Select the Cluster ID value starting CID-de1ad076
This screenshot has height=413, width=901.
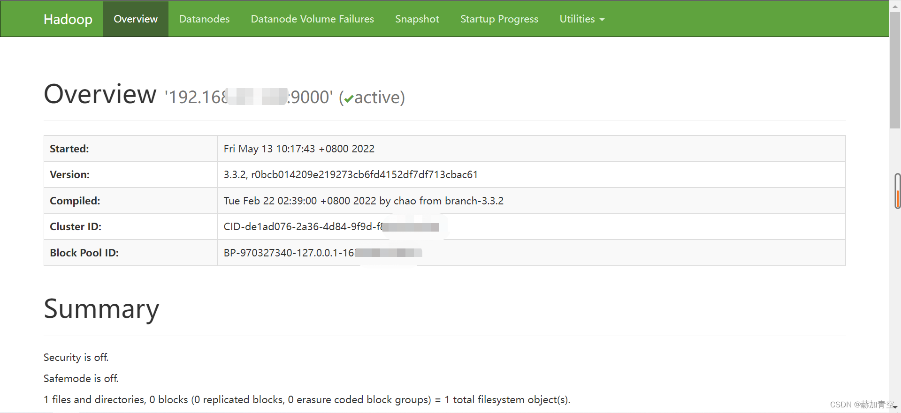pos(331,227)
